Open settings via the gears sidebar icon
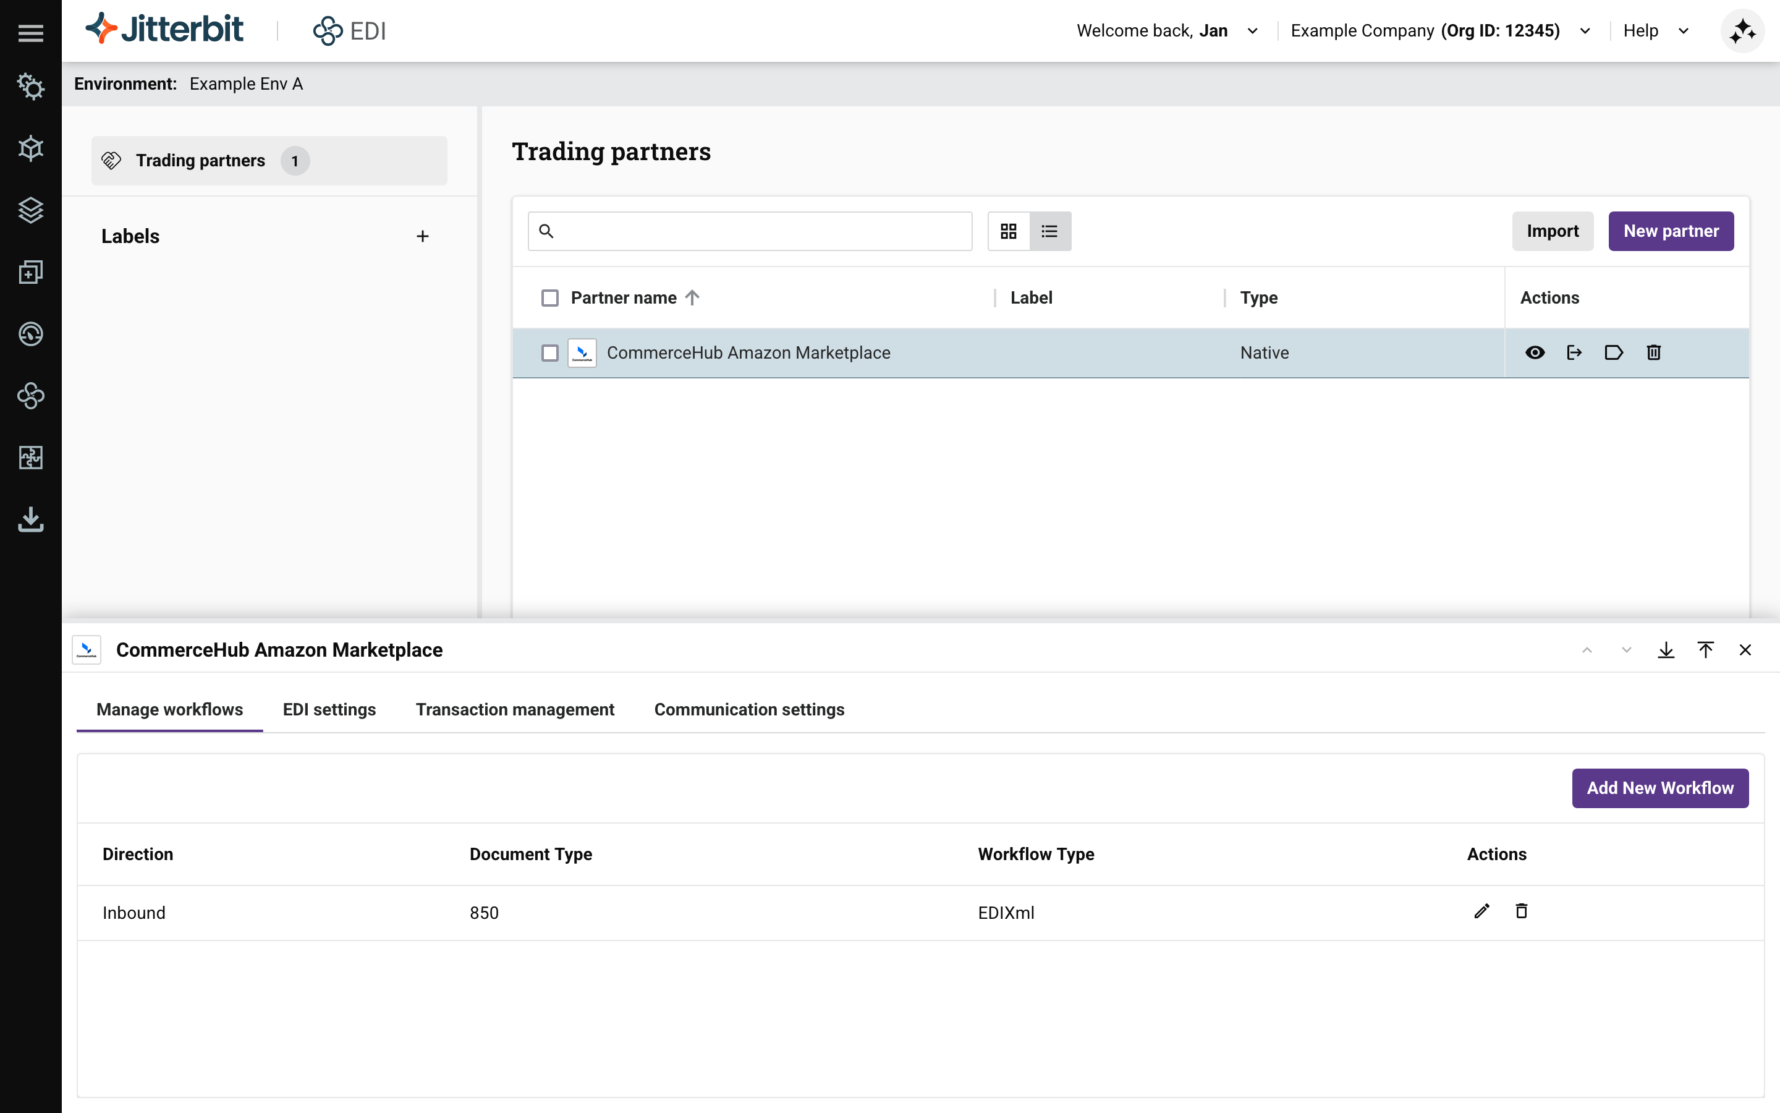 30,86
